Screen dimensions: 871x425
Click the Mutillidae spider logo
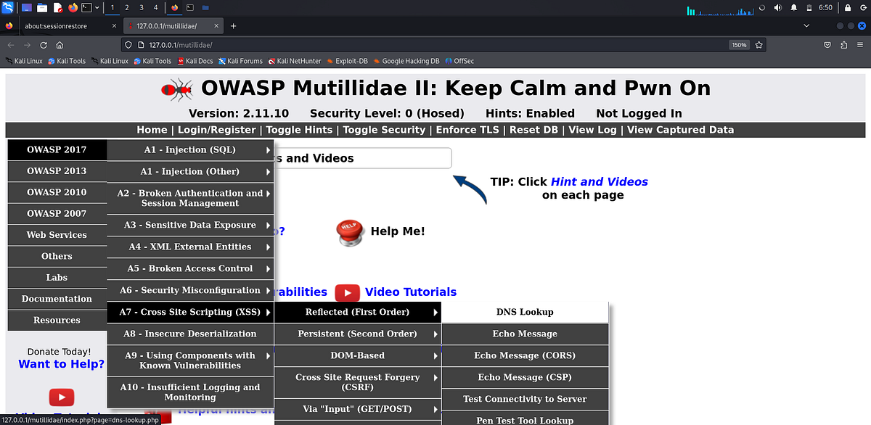(174, 88)
